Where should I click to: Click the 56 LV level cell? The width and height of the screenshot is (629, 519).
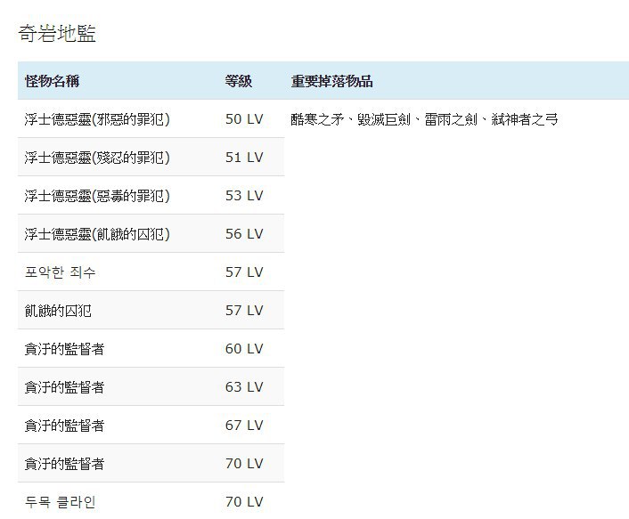coord(244,234)
